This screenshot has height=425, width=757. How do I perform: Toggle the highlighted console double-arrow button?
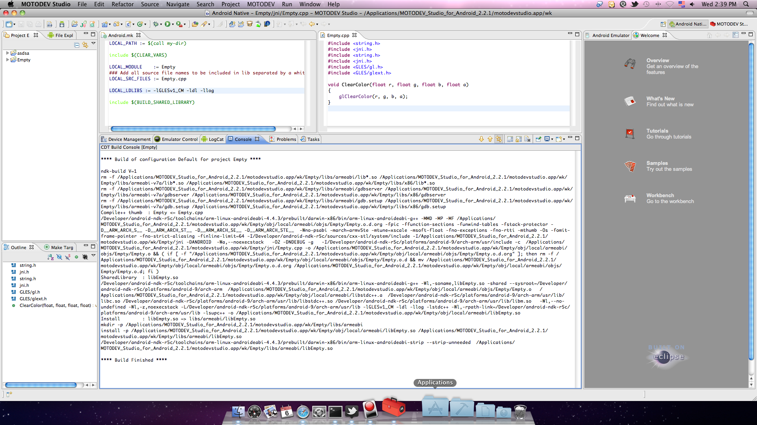click(499, 139)
